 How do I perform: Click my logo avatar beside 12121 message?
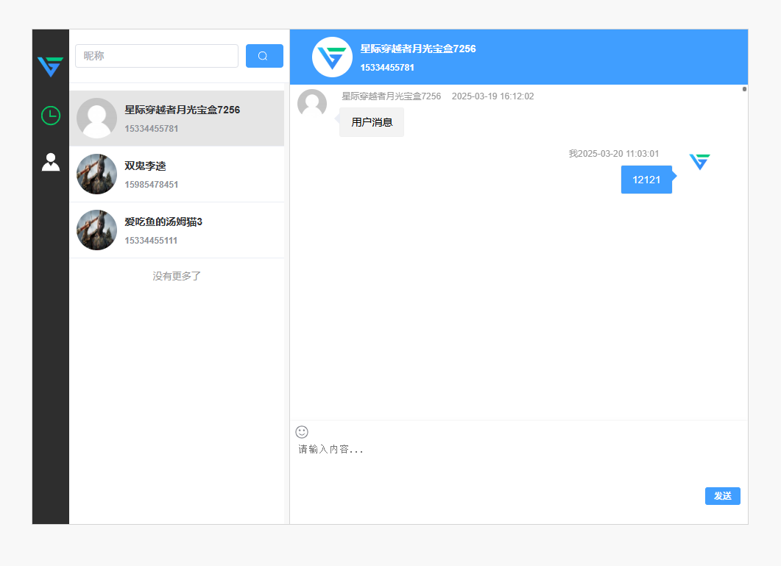pyautogui.click(x=699, y=162)
